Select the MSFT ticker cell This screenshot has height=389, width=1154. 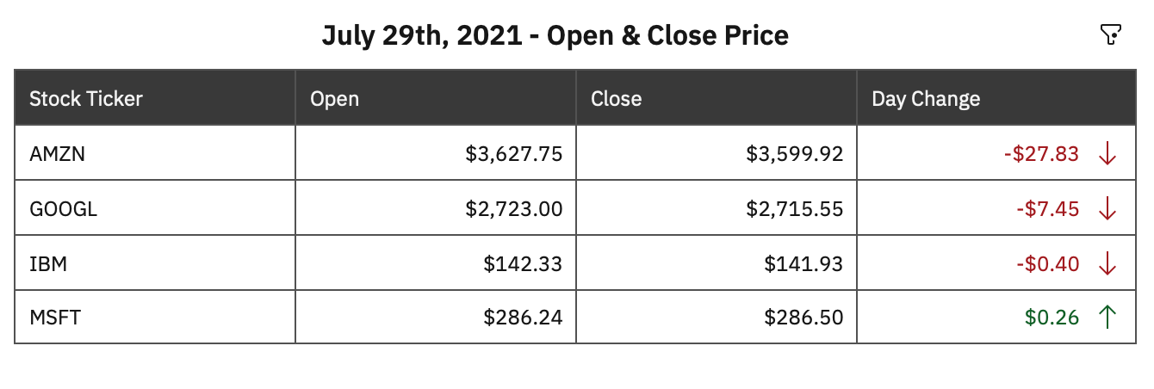pos(55,318)
